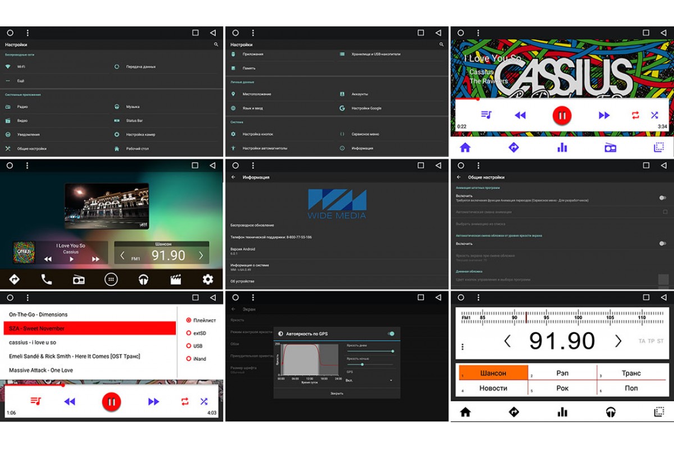The image size is (674, 449).
Task: Check the Автоматическая смена анимации checkbox
Action: point(665,212)
